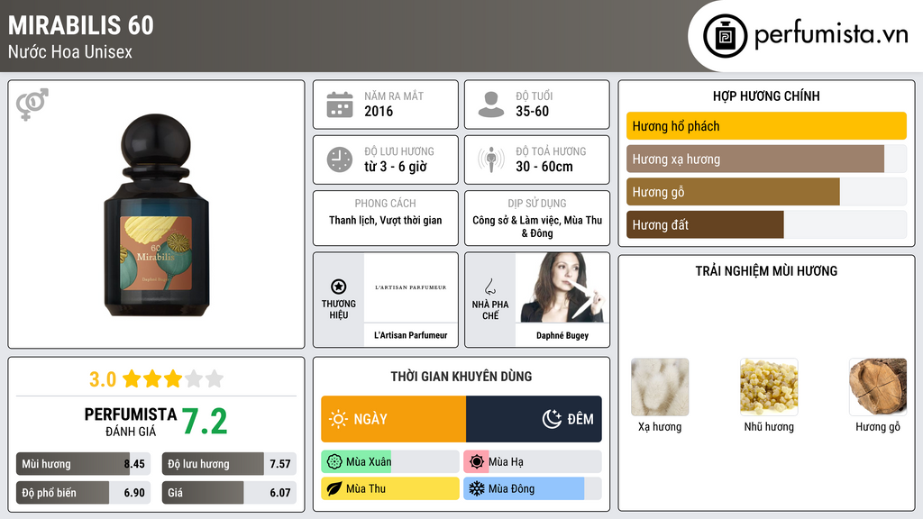Click the sillage icon beside Độ toả hương

491,159
